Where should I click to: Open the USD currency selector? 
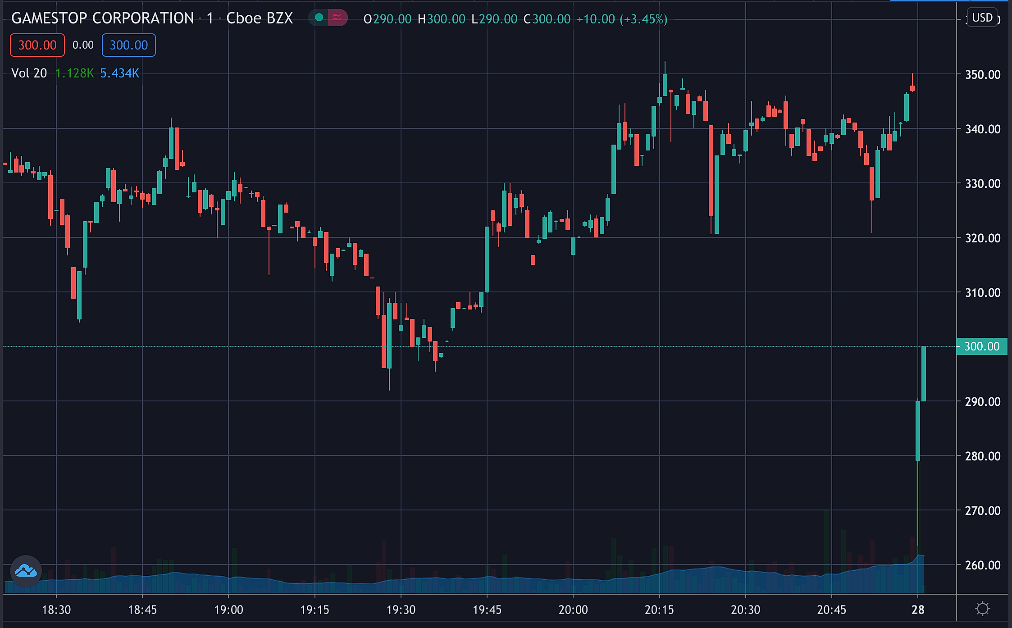click(982, 18)
